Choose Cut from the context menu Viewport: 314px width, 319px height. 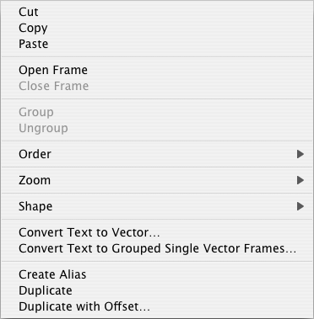pyautogui.click(x=157, y=12)
